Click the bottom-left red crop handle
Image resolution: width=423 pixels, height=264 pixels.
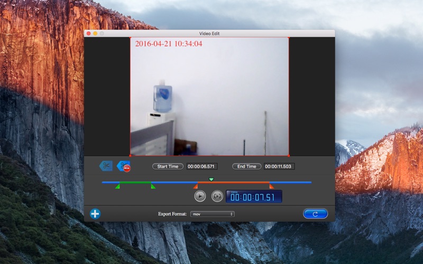click(x=131, y=156)
